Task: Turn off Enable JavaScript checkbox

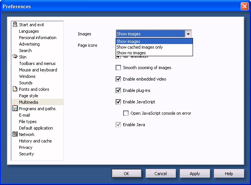Action: [x=118, y=102]
